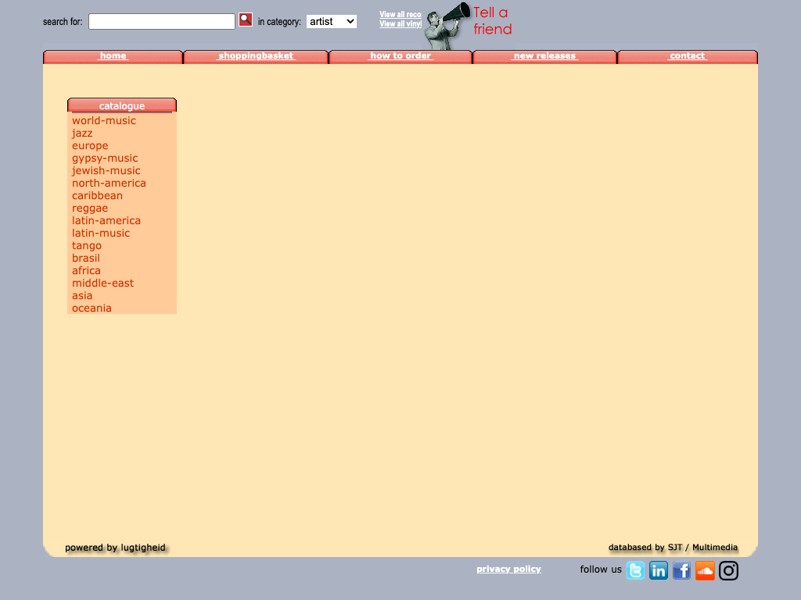Switch to the new releases tab
The image size is (801, 600).
(x=544, y=56)
